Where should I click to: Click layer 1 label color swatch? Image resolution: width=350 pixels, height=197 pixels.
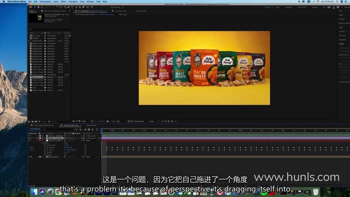40,136
